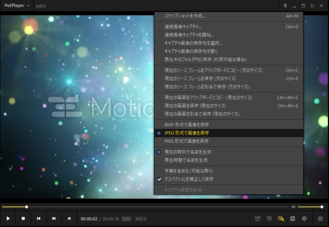Select キャプチャ画像の保存先を選択...

229,43
